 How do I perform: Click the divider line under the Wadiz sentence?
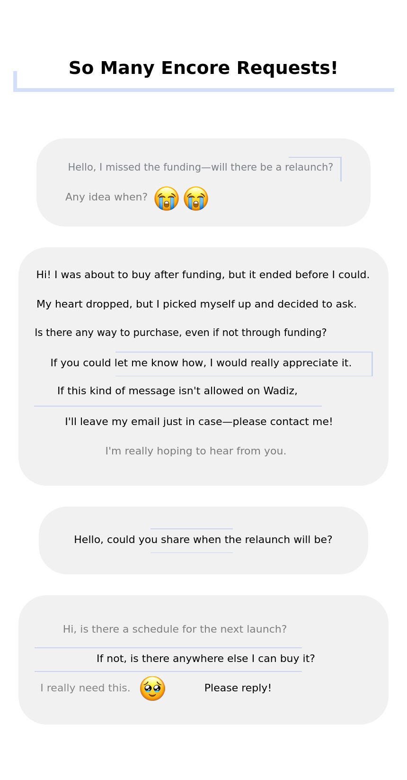point(177,406)
